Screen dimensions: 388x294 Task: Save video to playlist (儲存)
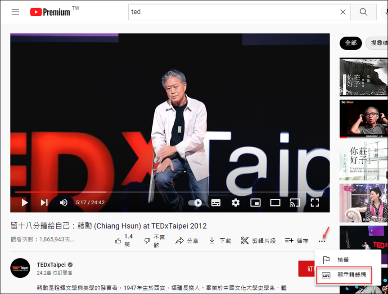pyautogui.click(x=297, y=241)
